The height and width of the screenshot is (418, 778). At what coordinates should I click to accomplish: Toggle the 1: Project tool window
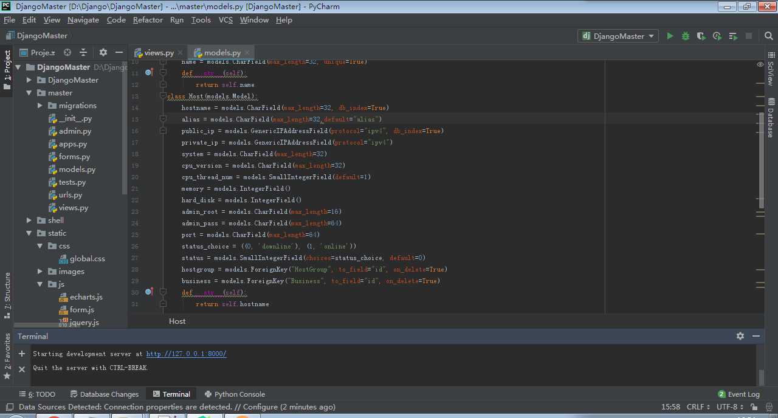pyautogui.click(x=7, y=69)
